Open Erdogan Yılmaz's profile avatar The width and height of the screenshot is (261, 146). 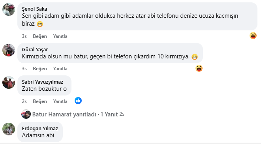tap(9, 129)
